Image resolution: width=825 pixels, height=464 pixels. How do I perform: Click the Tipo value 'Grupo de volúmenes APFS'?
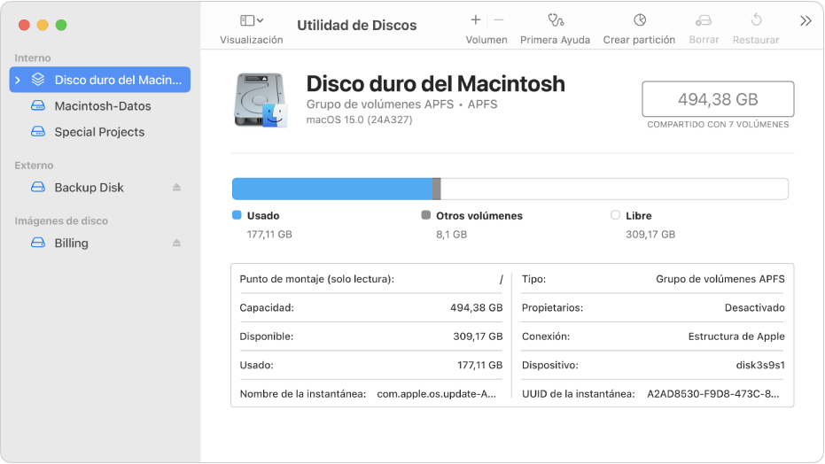point(720,279)
